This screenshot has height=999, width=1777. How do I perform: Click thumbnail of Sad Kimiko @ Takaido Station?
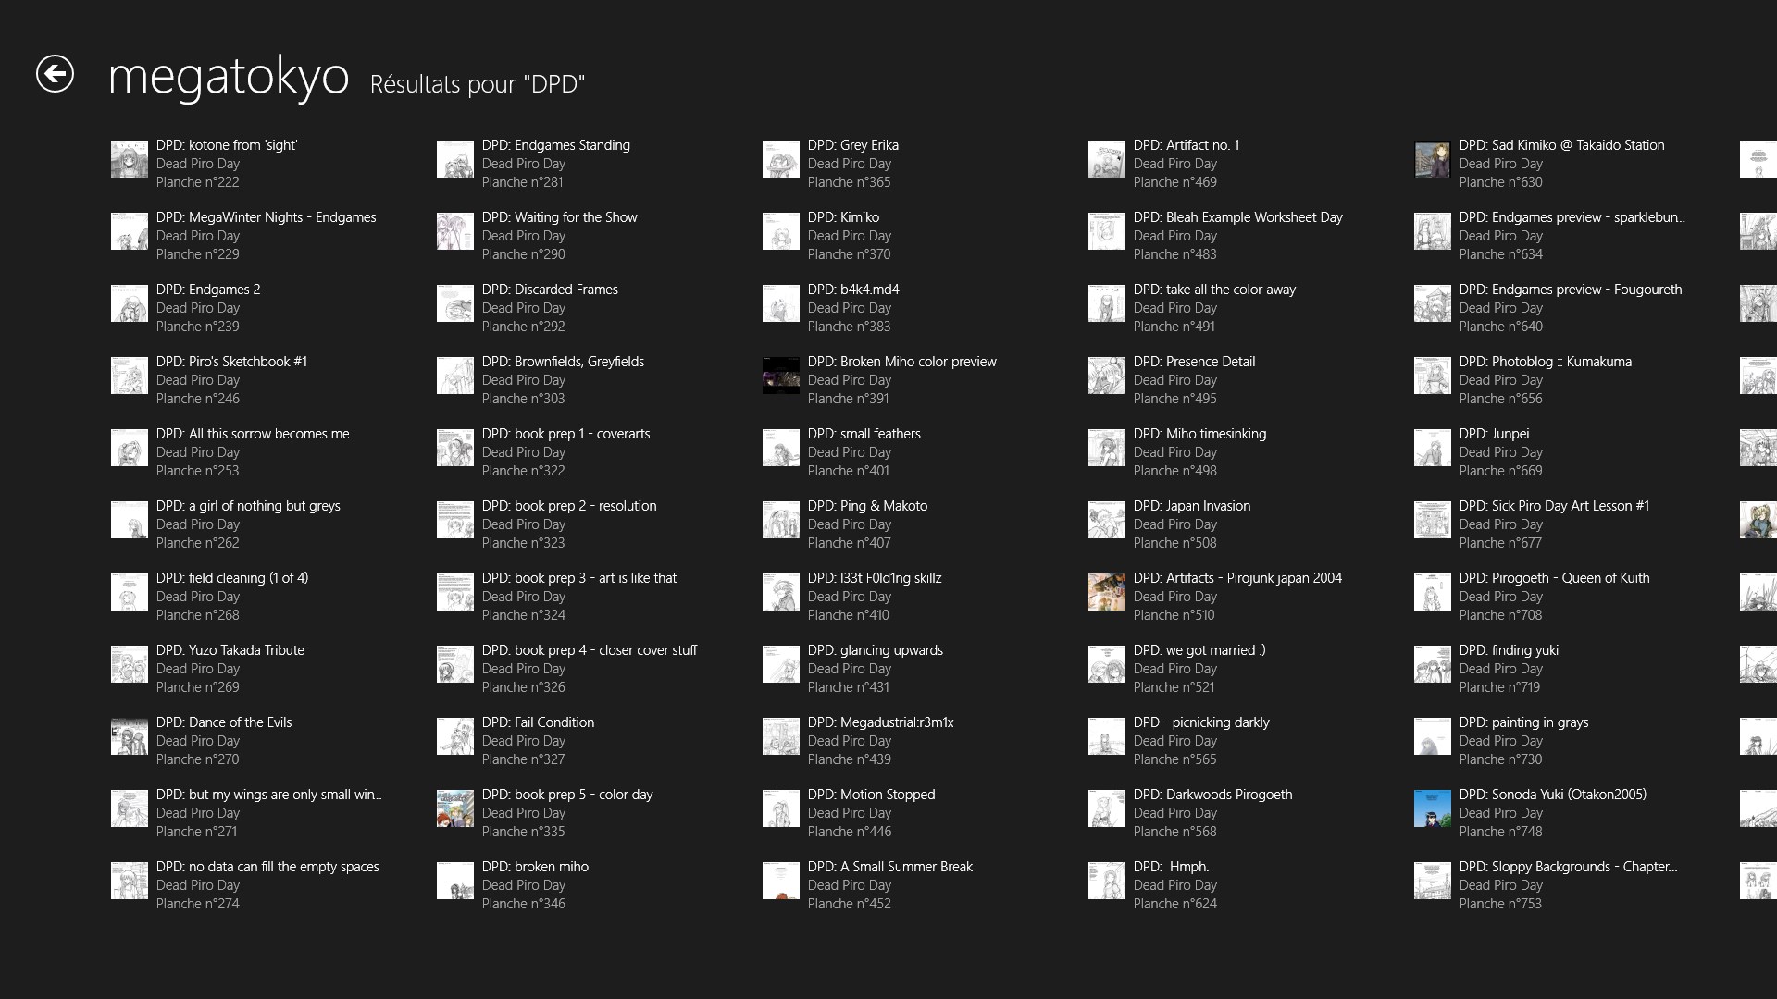1432,160
